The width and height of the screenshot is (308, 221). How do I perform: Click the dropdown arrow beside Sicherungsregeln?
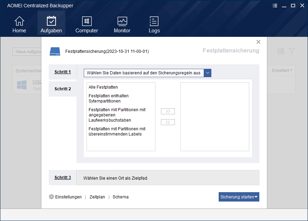coord(208,73)
